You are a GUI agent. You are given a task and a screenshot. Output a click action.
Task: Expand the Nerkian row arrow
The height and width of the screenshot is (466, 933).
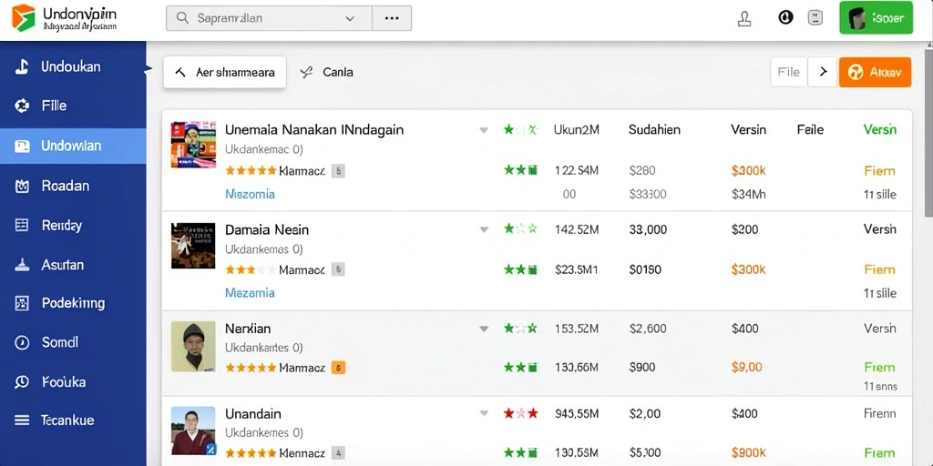coord(484,329)
